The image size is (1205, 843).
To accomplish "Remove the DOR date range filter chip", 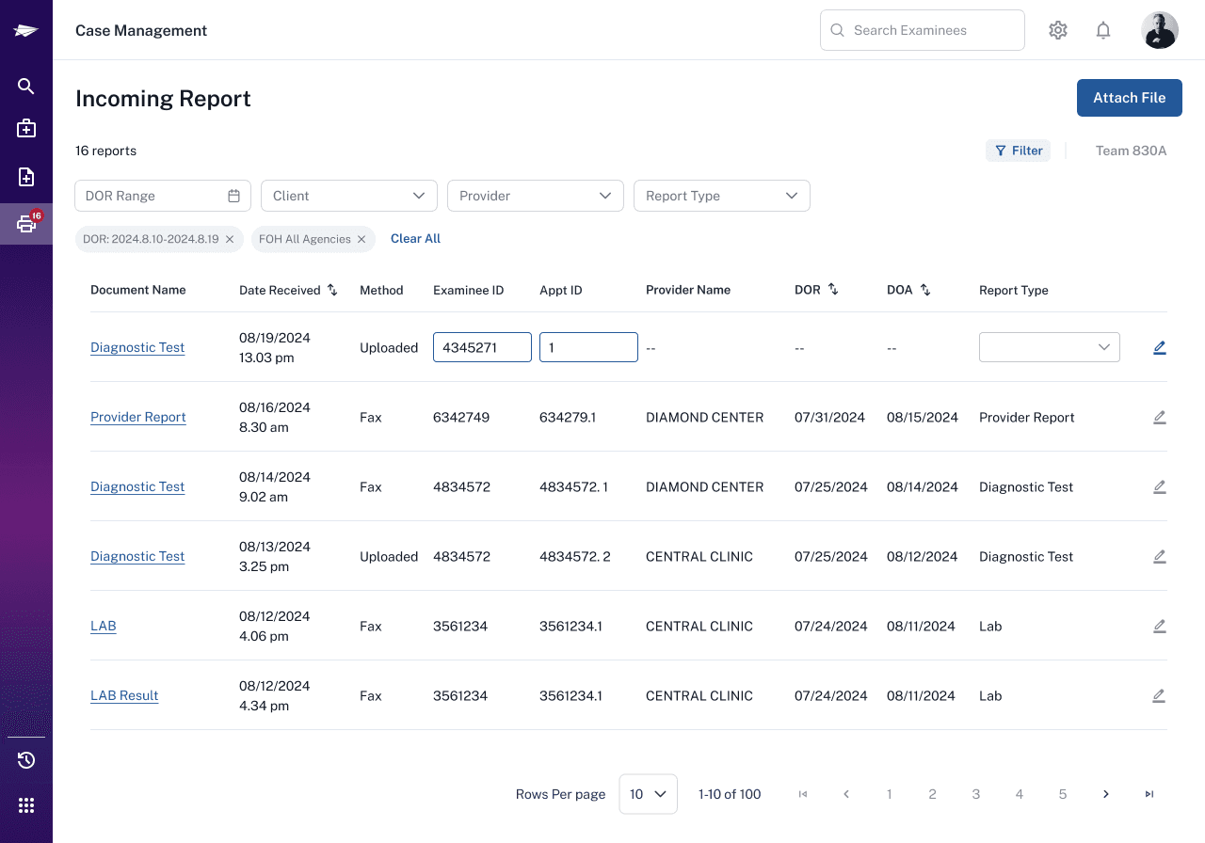I will (x=229, y=239).
